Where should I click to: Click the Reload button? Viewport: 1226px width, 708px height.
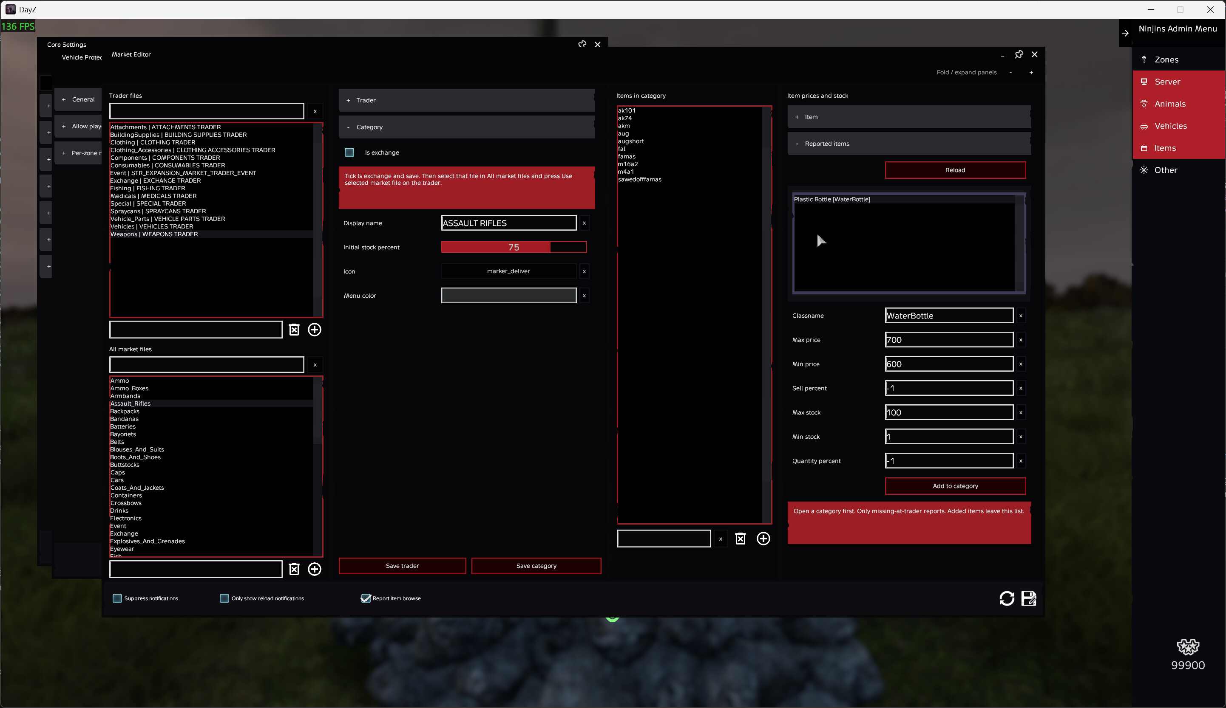[955, 170]
